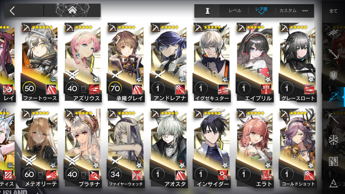Open the プラチナ operator card

coord(83,148)
